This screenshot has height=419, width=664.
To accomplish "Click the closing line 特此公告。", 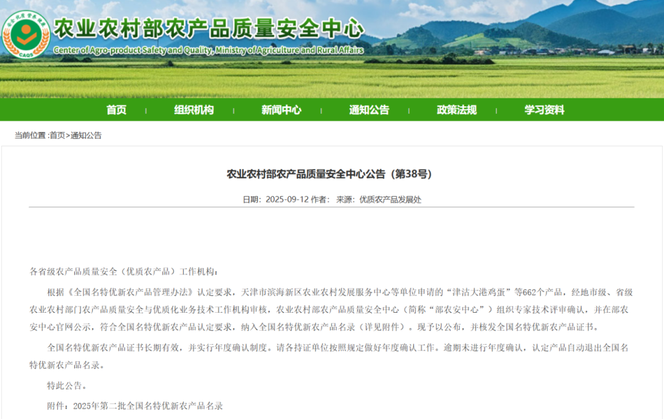I will [x=68, y=386].
